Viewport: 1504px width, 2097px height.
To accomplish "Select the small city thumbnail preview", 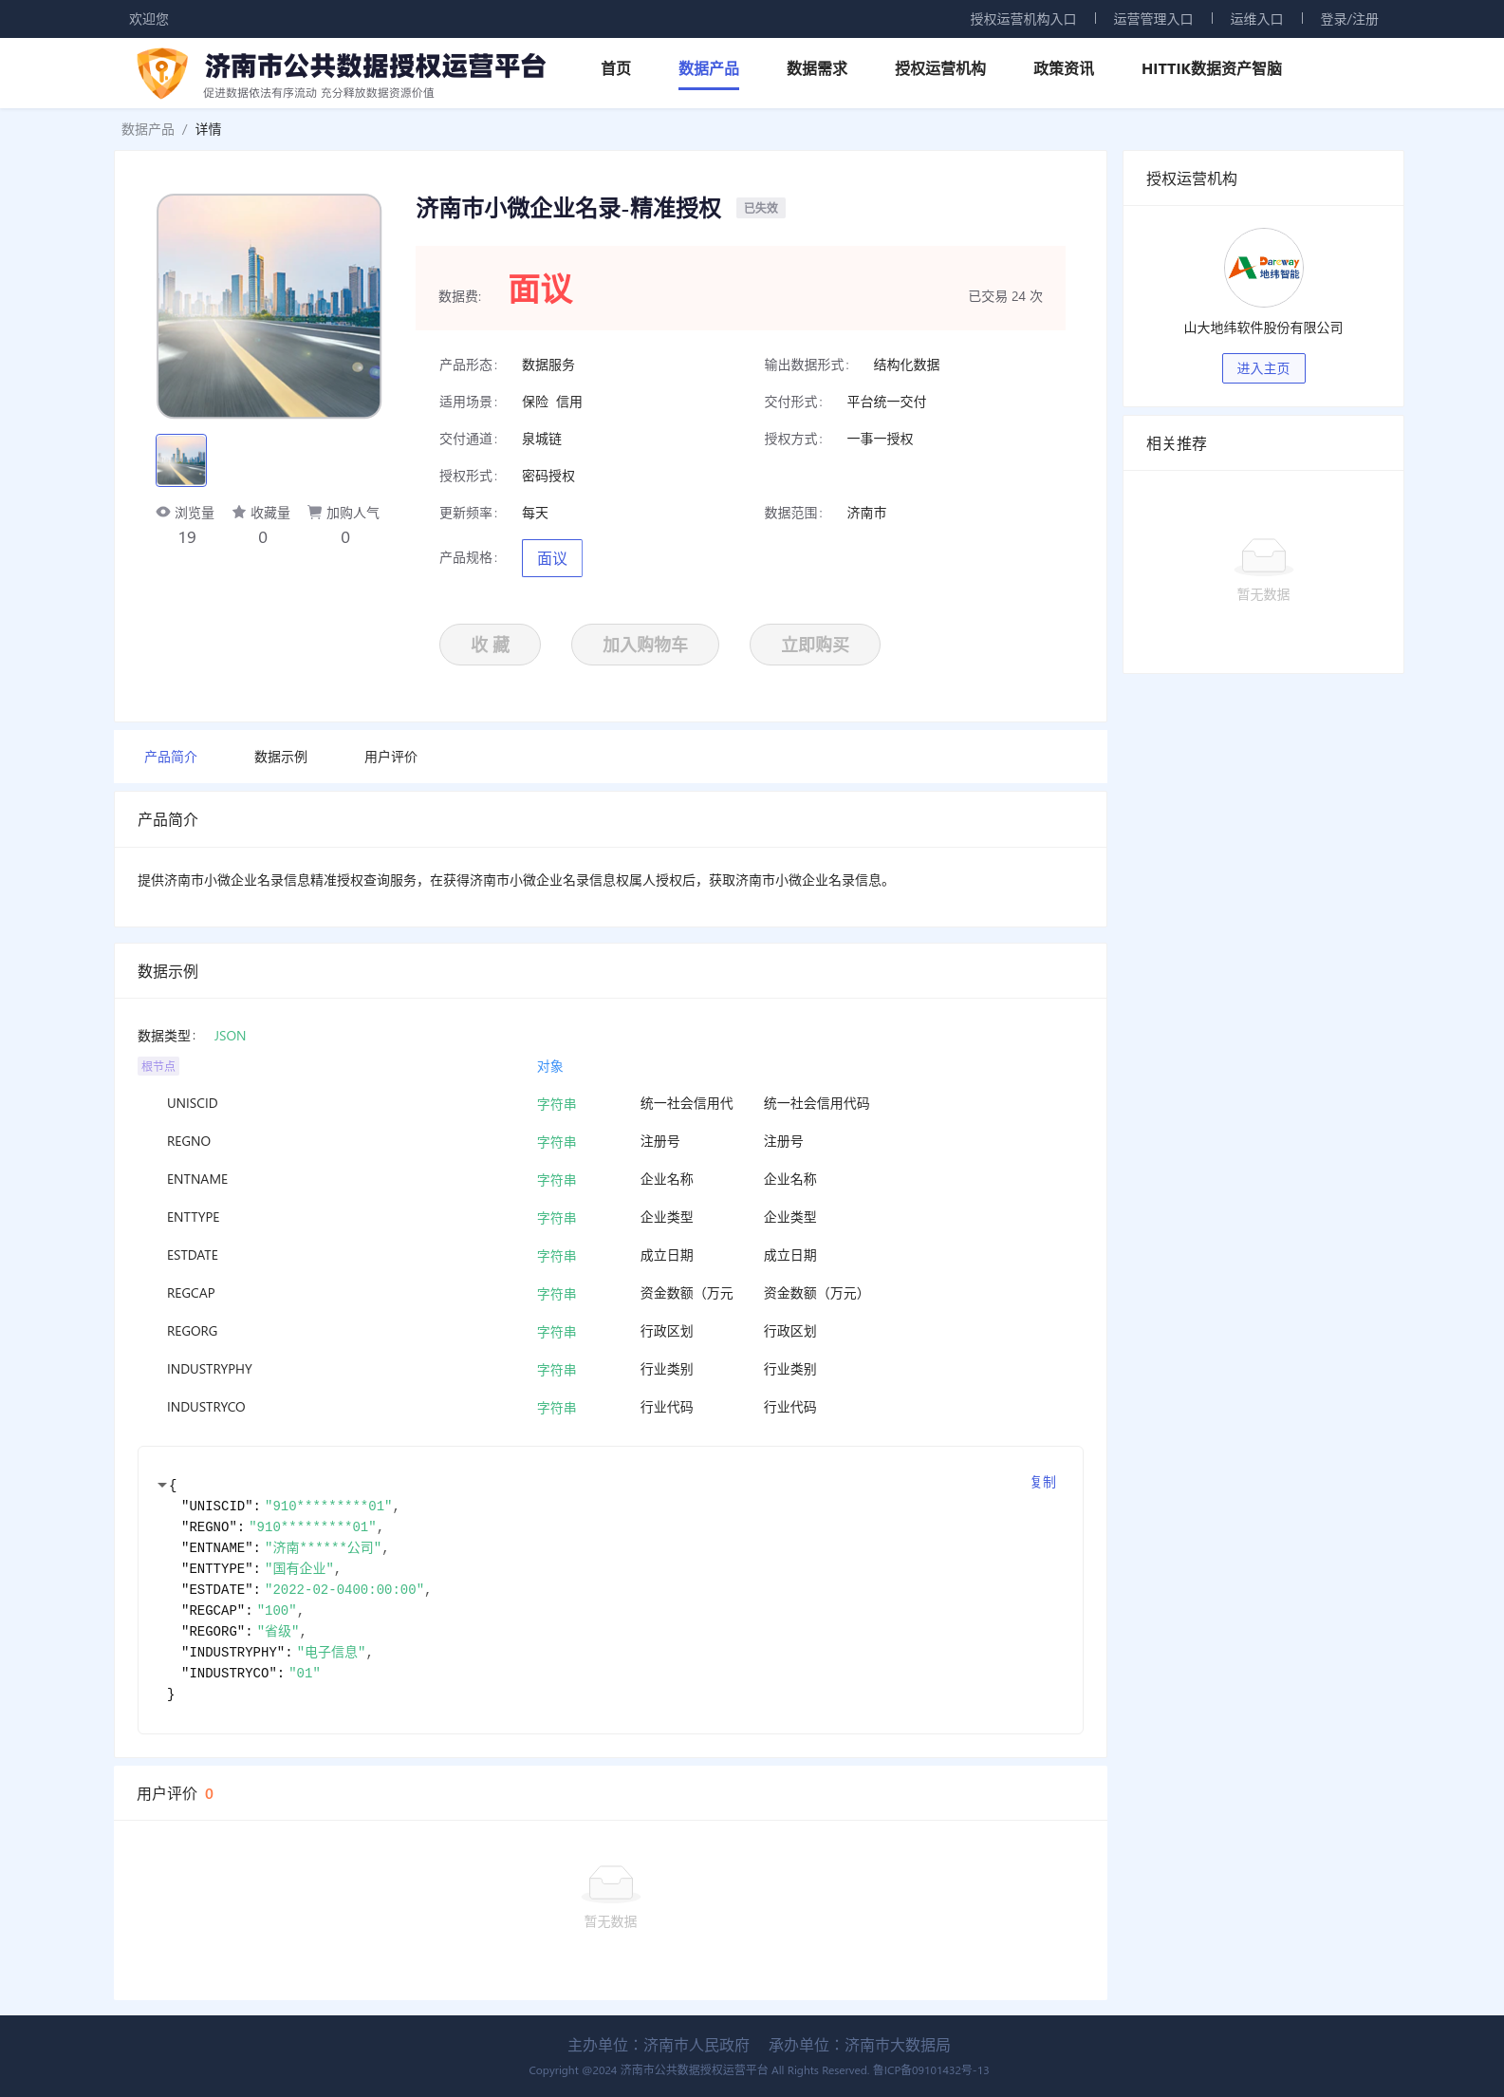I will tap(181, 459).
